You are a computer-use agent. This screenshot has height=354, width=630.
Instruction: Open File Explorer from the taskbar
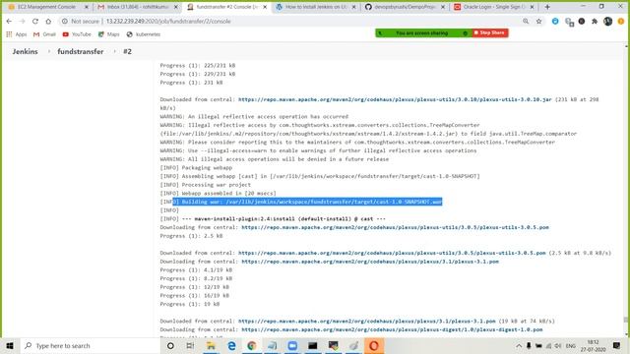click(x=211, y=345)
